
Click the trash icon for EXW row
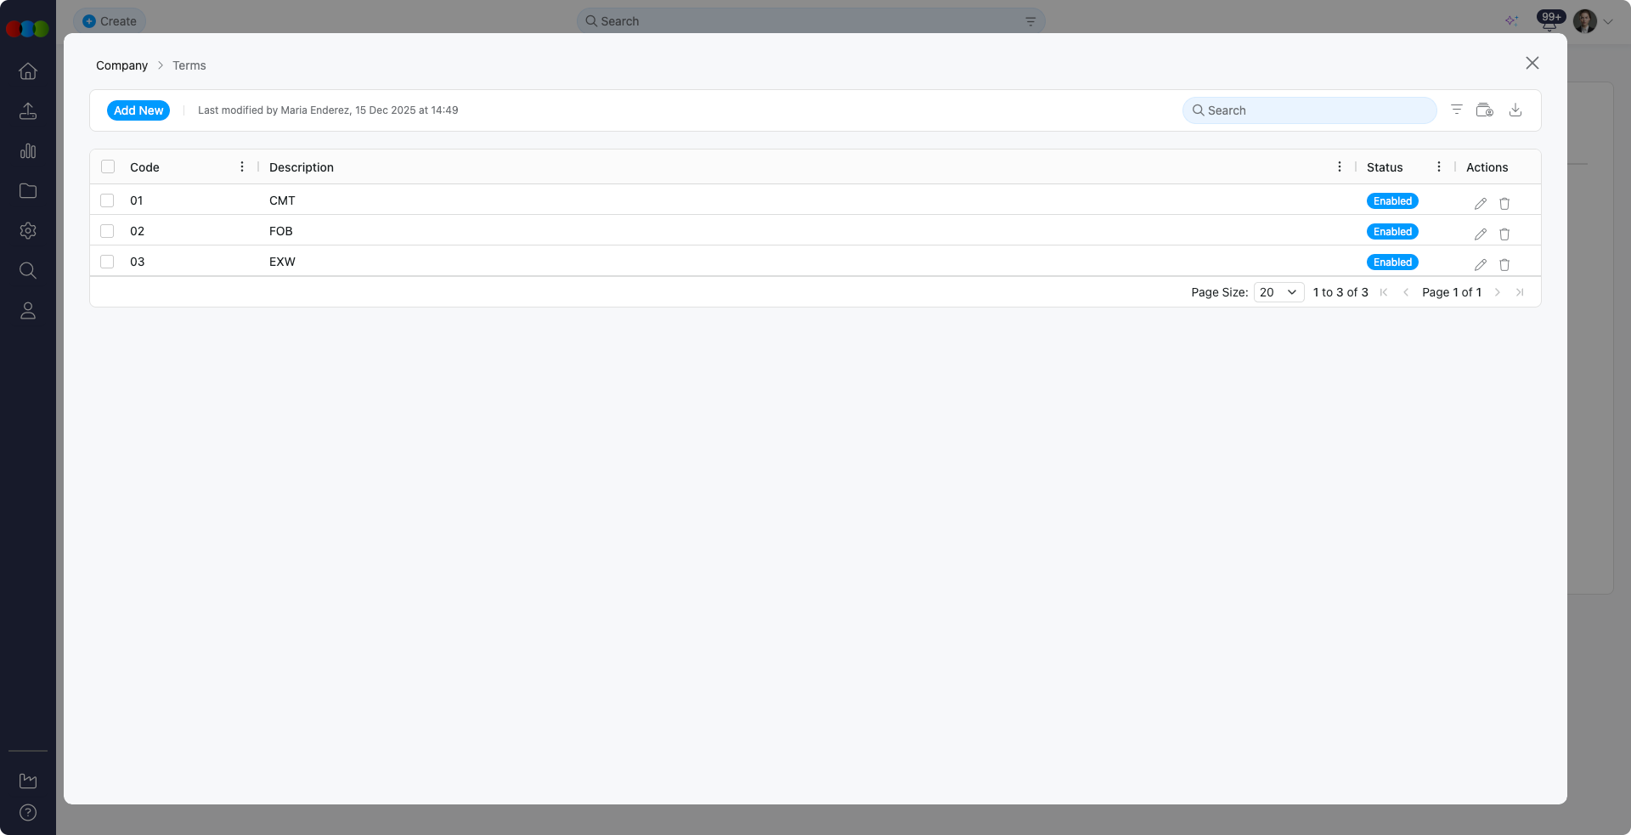1504,264
